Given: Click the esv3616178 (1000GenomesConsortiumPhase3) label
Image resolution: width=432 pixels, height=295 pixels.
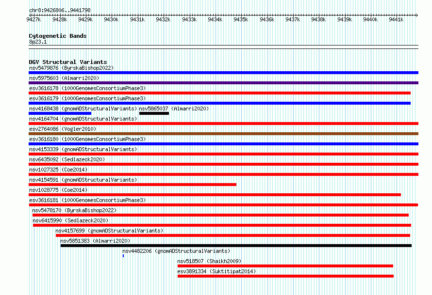Looking at the screenshot, I should tap(87, 88).
